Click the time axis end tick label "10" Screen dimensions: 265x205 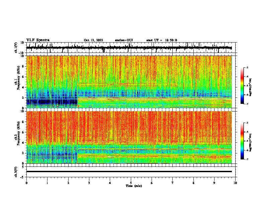(x=235, y=183)
